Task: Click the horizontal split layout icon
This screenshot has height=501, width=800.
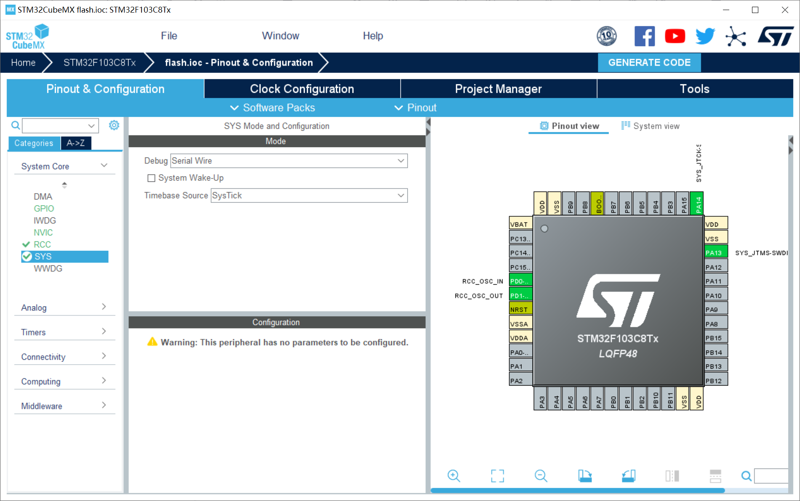Action: tap(715, 476)
